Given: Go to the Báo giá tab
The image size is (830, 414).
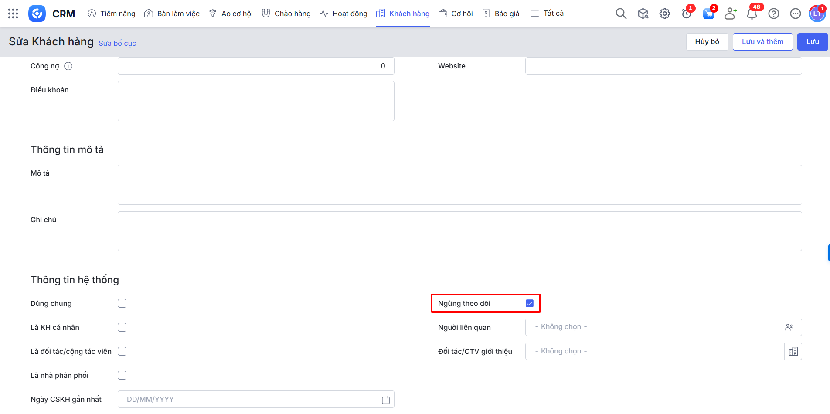Looking at the screenshot, I should 501,14.
